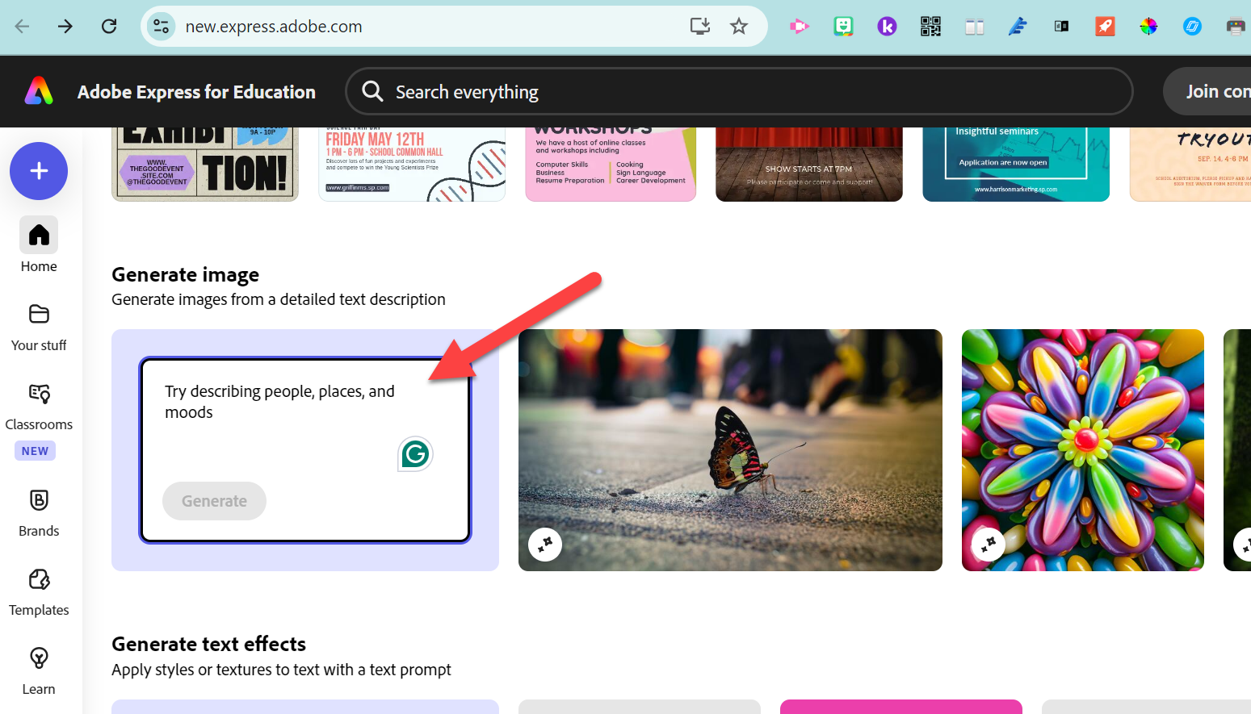This screenshot has height=714, width=1251.
Task: Click the image description prompt text box
Action: pos(305,450)
